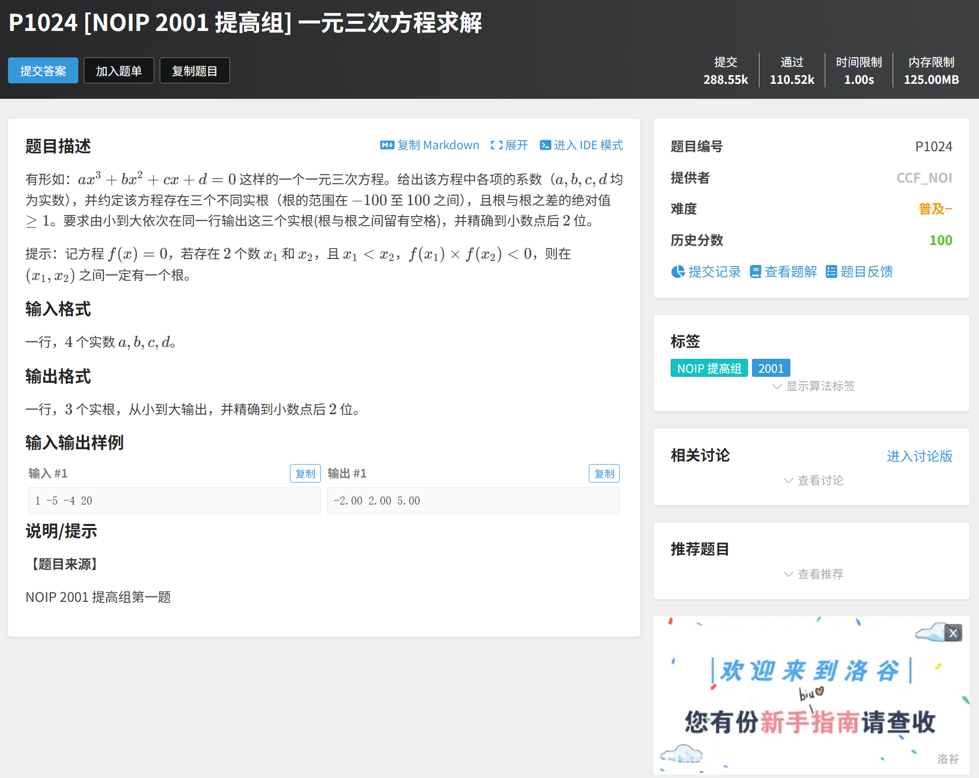The height and width of the screenshot is (778, 979).
Task: Click the IDE mode terminal icon
Action: 545,145
